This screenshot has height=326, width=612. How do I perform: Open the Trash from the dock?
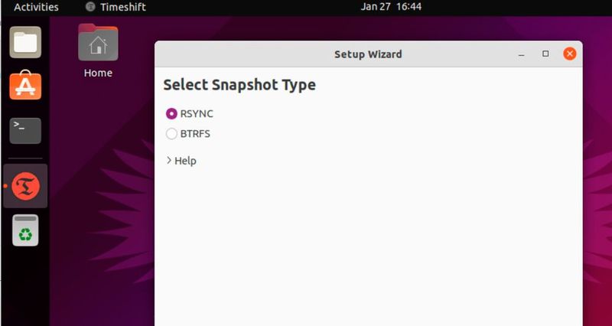(25, 230)
